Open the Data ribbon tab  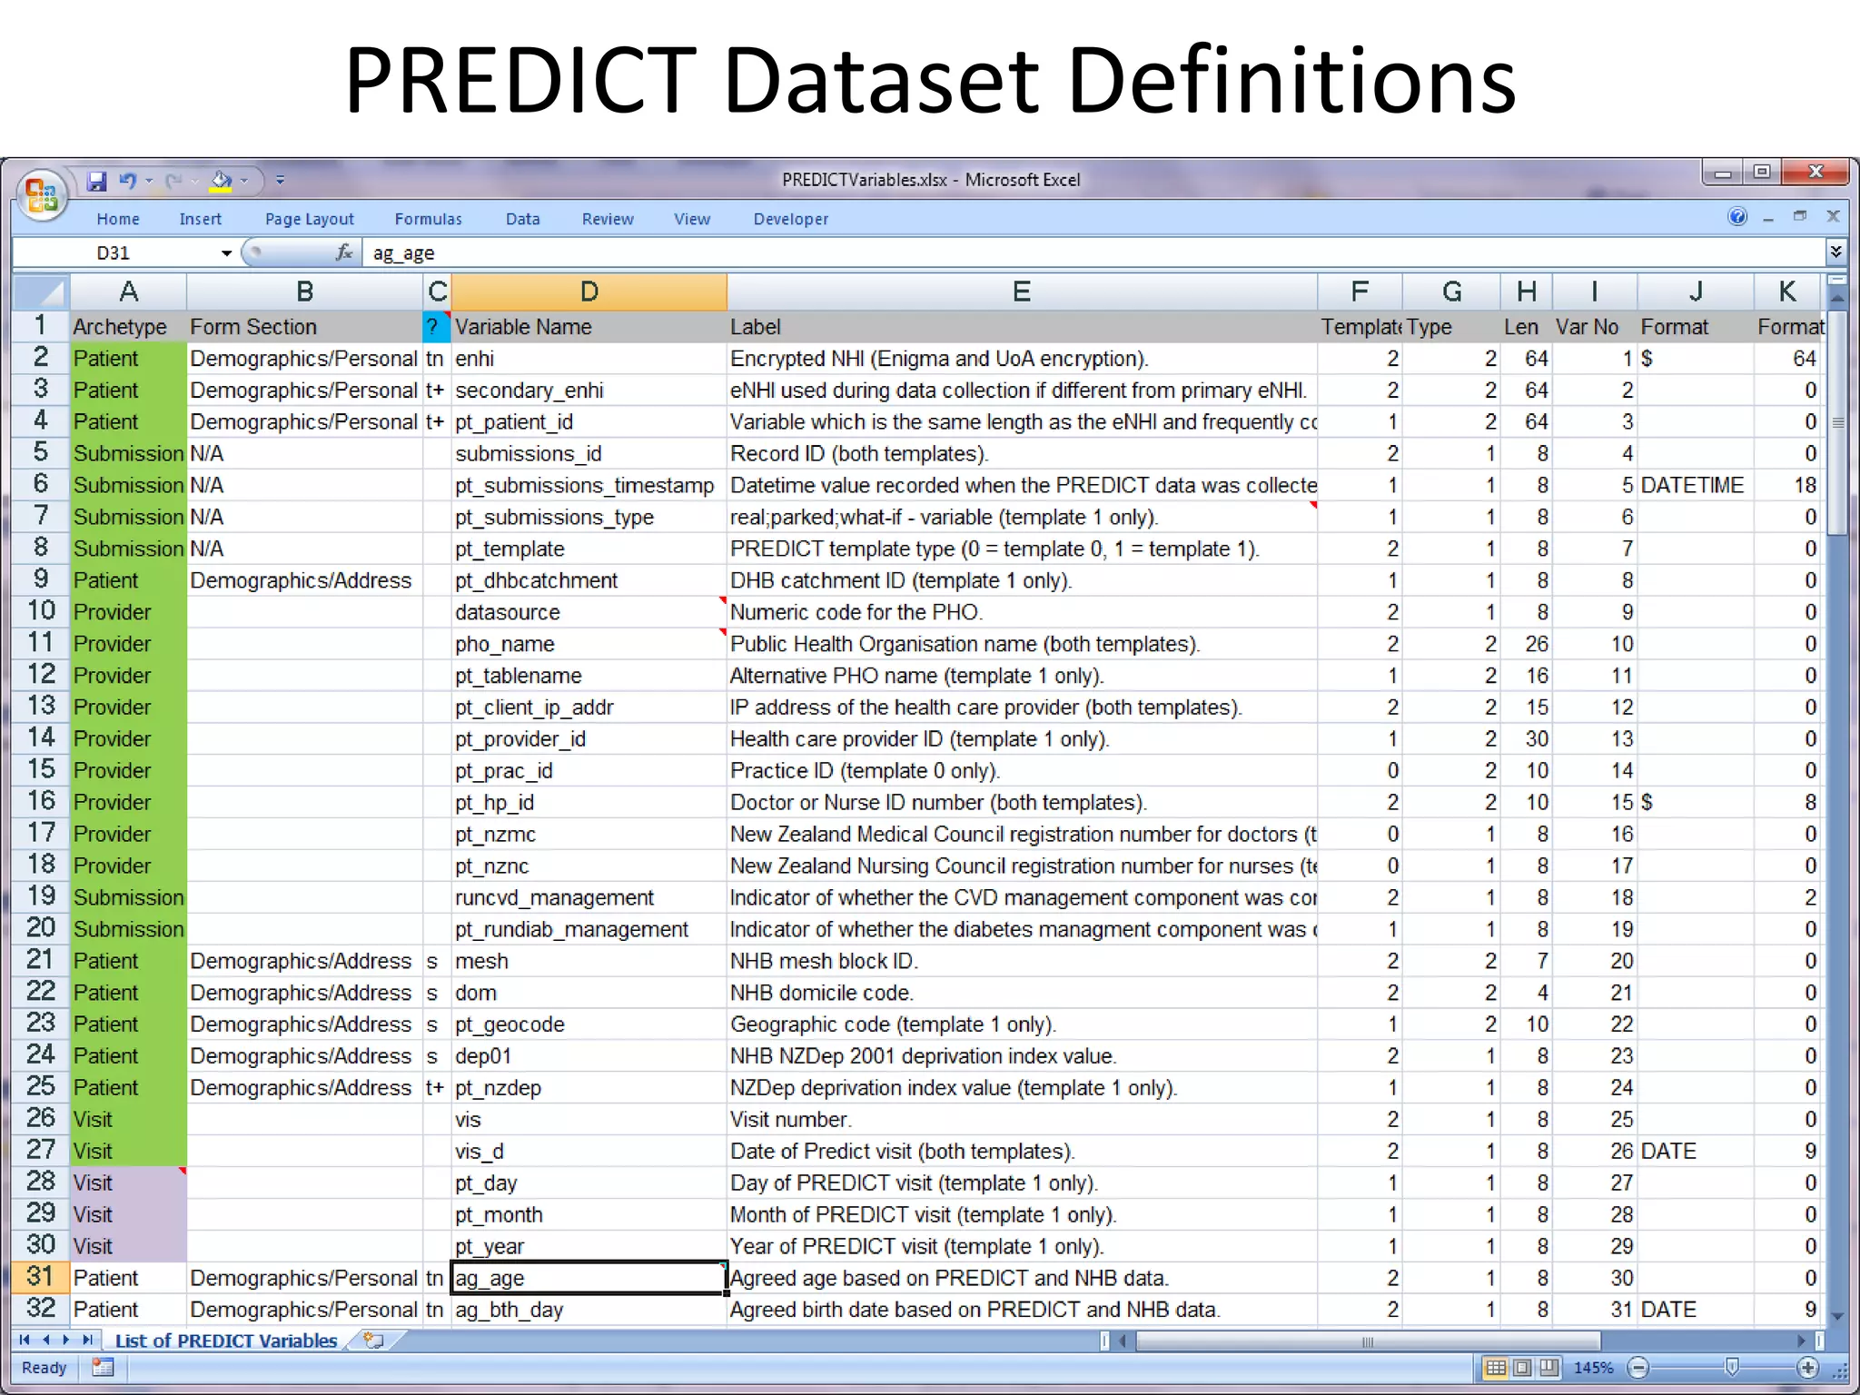[523, 219]
